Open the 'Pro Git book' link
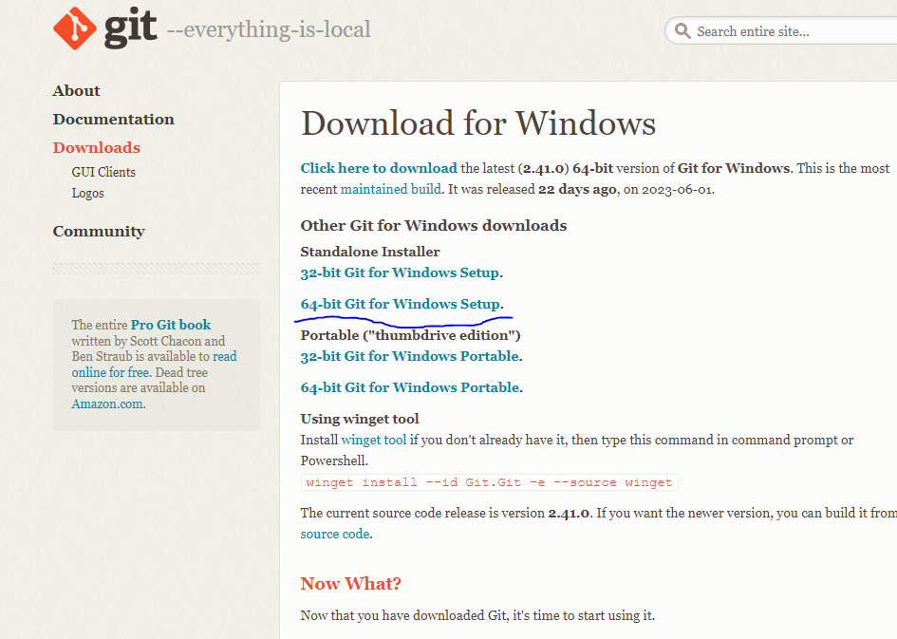The width and height of the screenshot is (897, 639). coord(171,325)
